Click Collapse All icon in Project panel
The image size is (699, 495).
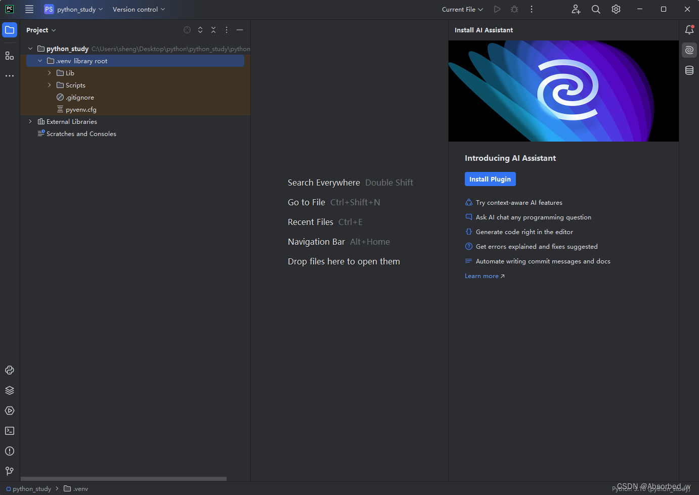[213, 30]
